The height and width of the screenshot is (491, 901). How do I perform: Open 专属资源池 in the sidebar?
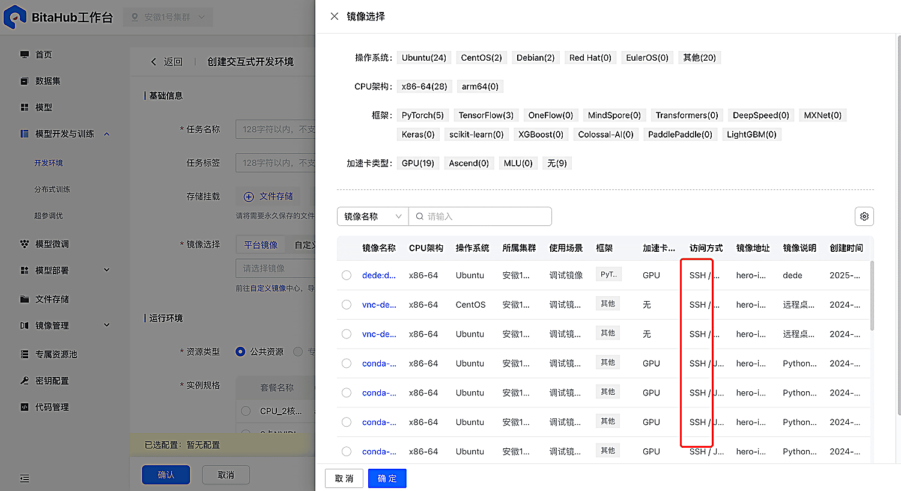(x=56, y=355)
